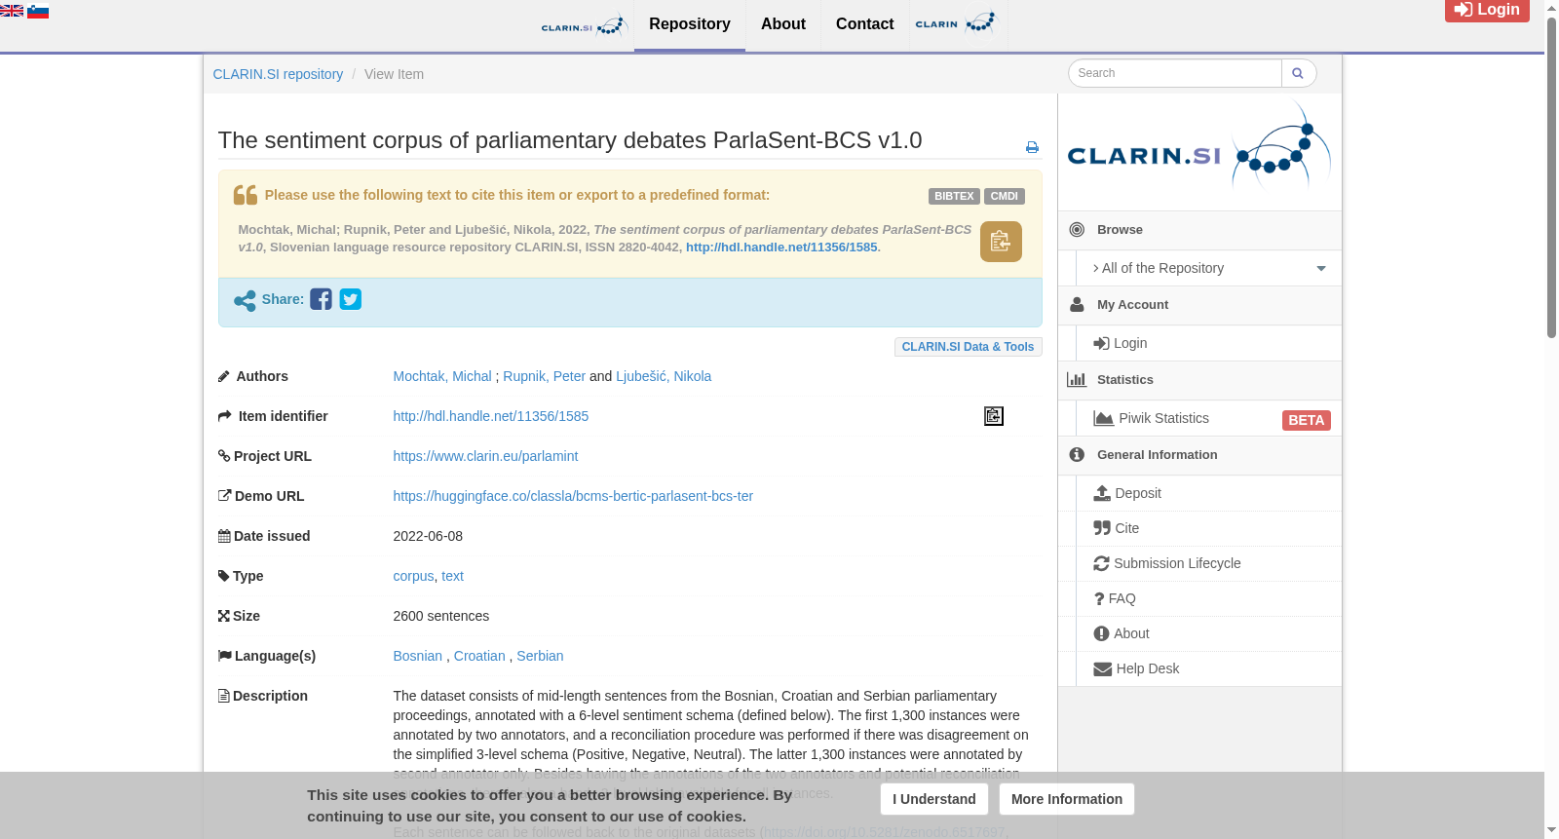The image size is (1559, 839).
Task: Print this item using printer icon
Action: tap(1032, 147)
